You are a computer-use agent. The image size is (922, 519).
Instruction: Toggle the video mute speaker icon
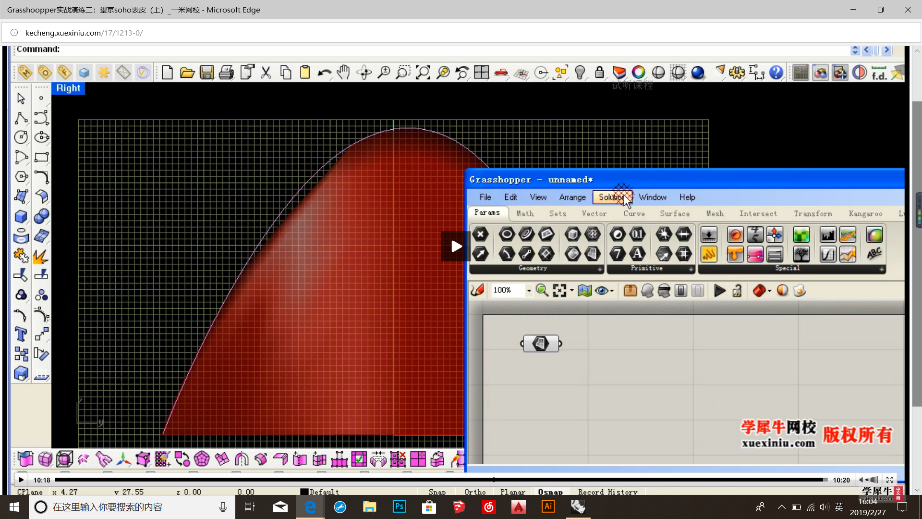pyautogui.click(x=862, y=480)
